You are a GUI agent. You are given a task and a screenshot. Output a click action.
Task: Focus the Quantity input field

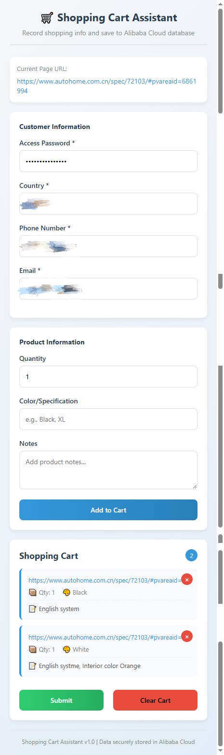click(108, 376)
